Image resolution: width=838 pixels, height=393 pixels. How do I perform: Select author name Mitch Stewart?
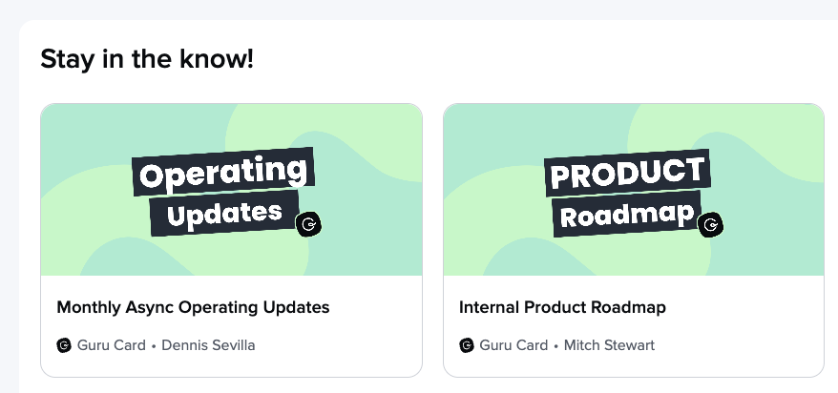[609, 345]
